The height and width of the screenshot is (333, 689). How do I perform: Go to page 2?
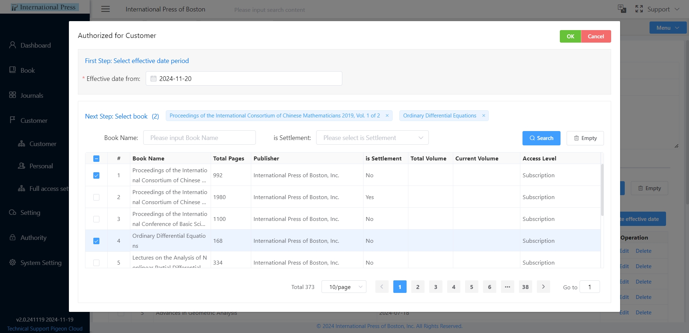point(418,287)
